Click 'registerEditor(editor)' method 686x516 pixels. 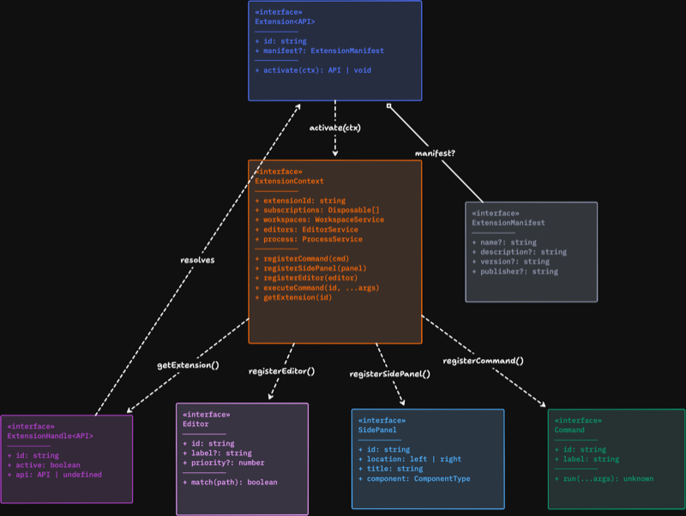[310, 278]
